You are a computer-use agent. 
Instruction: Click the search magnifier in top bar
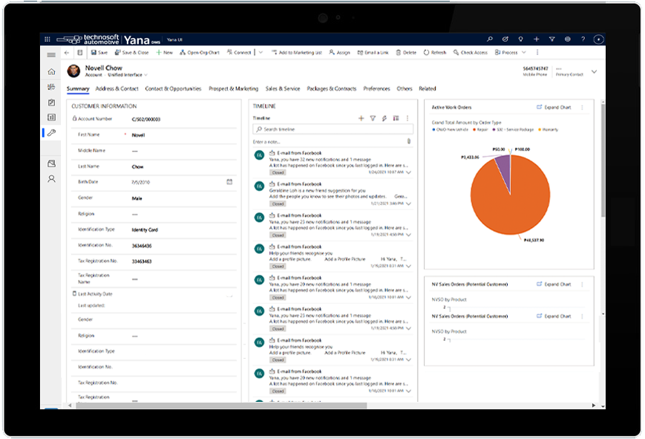point(490,39)
